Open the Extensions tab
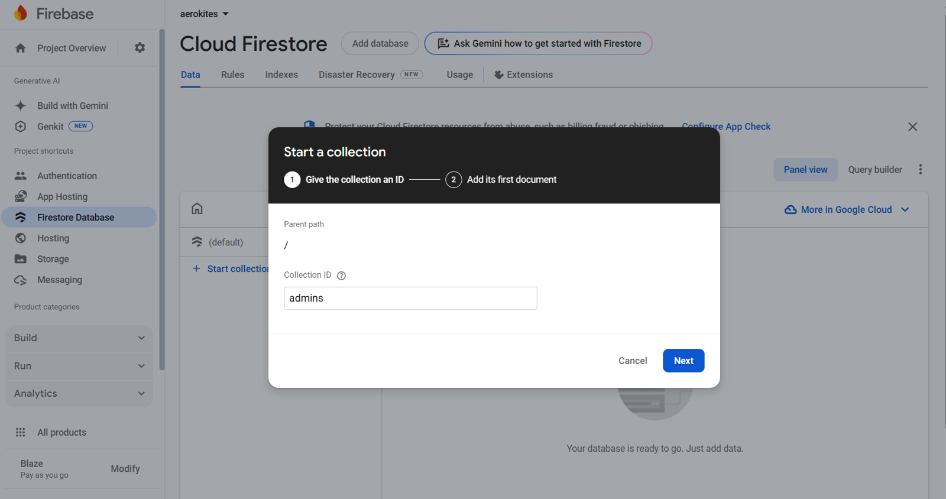The height and width of the screenshot is (499, 946). click(523, 74)
